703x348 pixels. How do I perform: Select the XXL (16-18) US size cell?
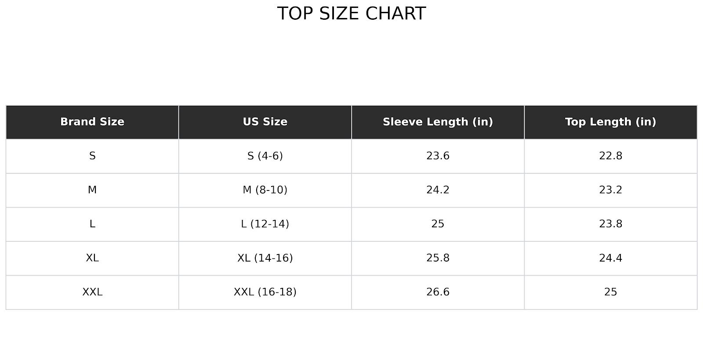(x=265, y=292)
